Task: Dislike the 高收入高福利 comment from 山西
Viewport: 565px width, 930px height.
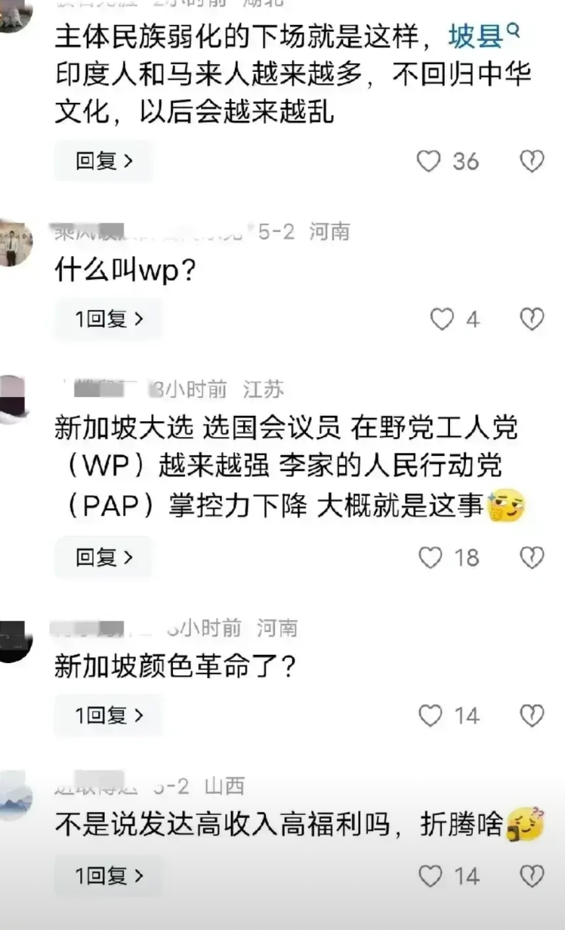Action: pyautogui.click(x=533, y=876)
